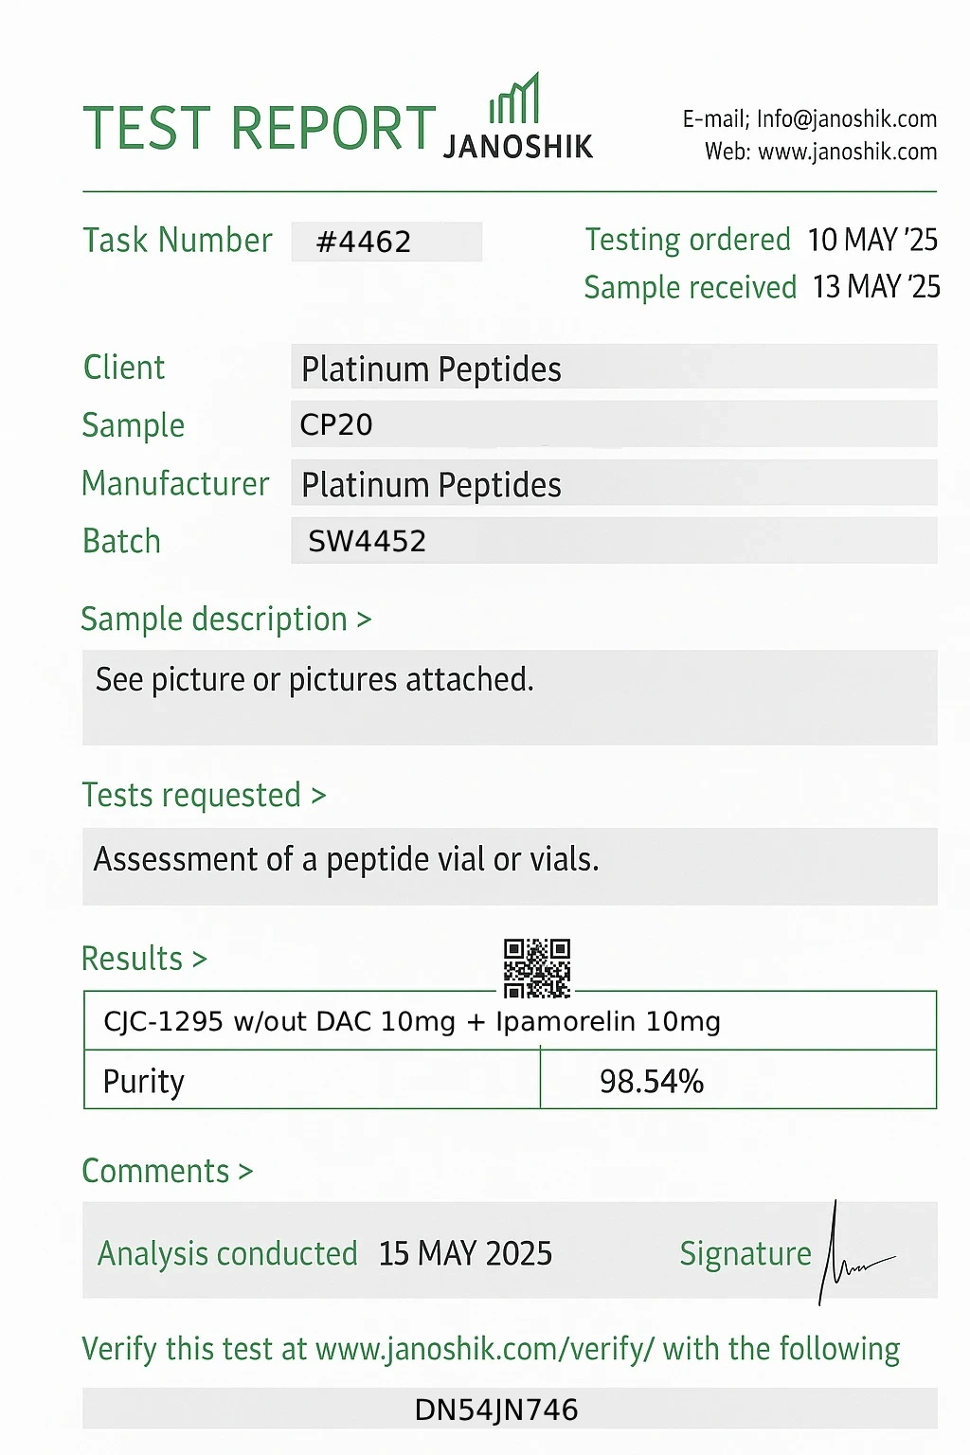Screen dimensions: 970x1455
Task: Follow the www.janoshik.com/verify/ link
Action: (x=484, y=1349)
